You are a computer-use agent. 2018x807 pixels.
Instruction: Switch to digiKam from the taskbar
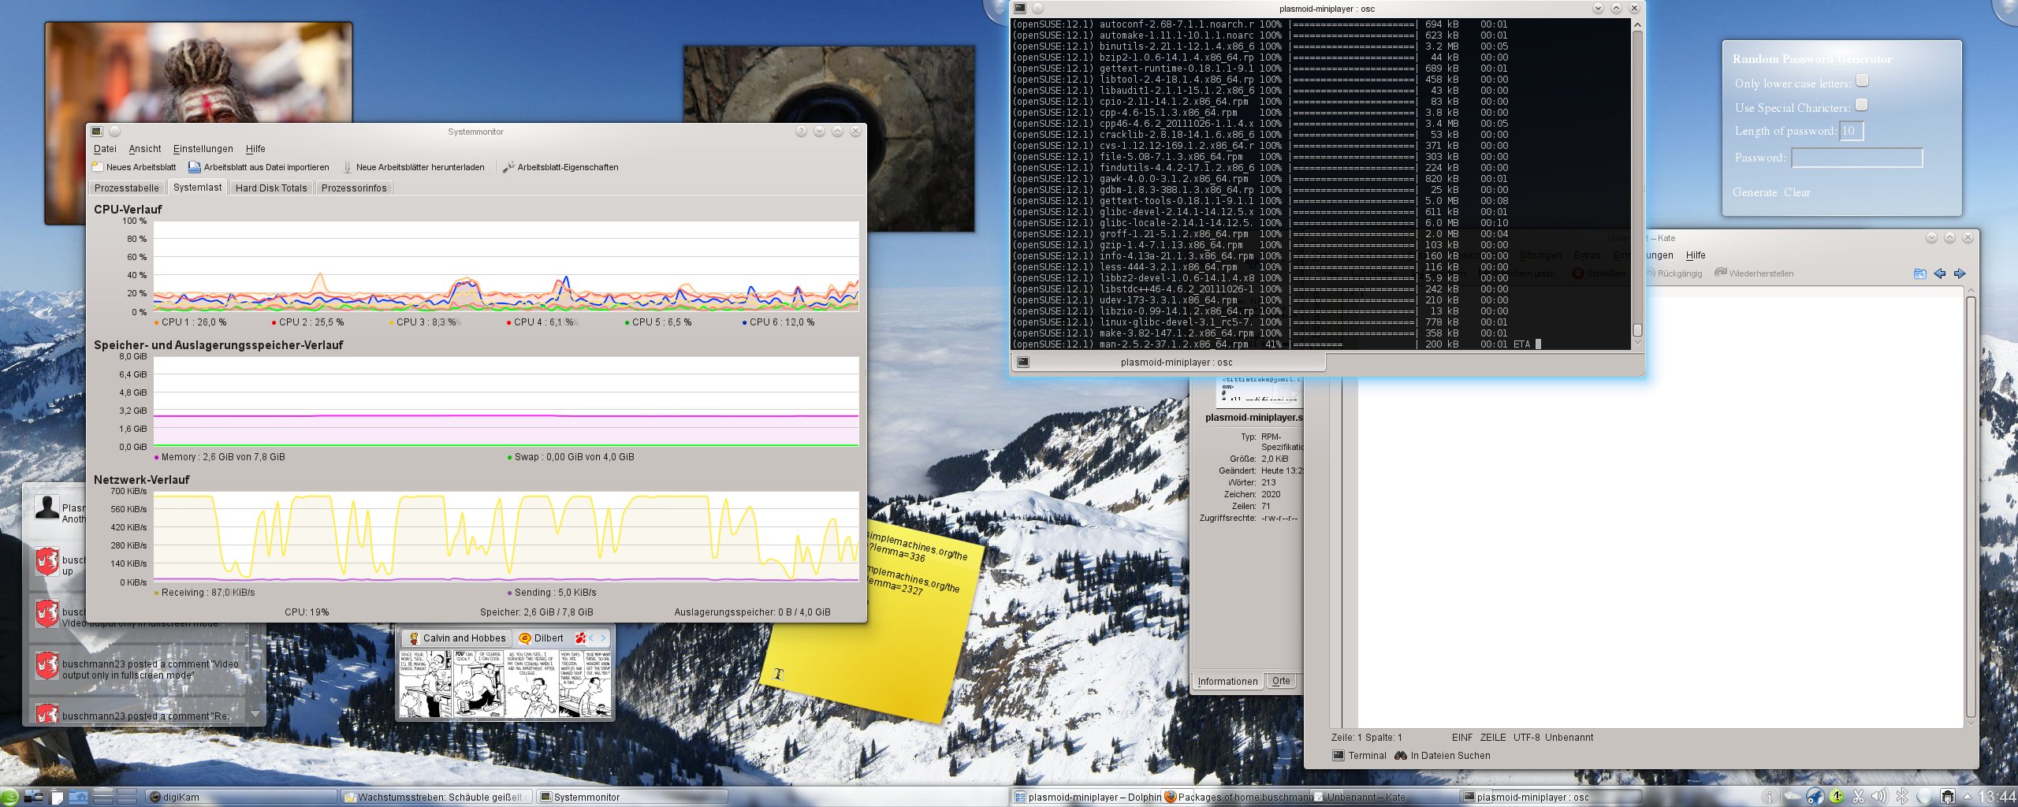[240, 797]
